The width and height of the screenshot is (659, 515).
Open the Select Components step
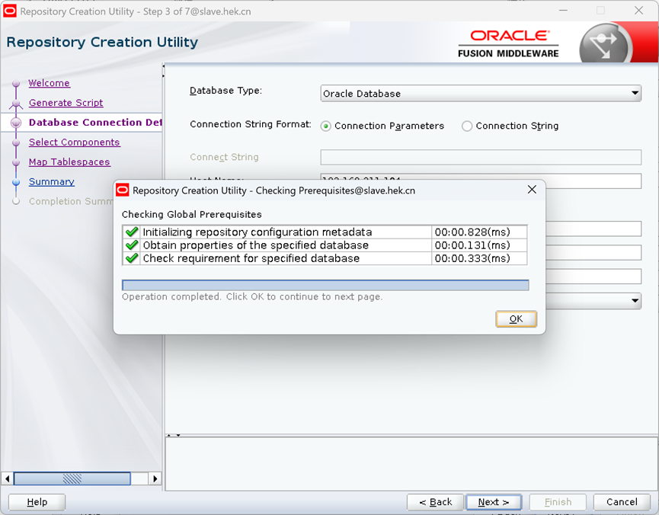click(x=75, y=142)
